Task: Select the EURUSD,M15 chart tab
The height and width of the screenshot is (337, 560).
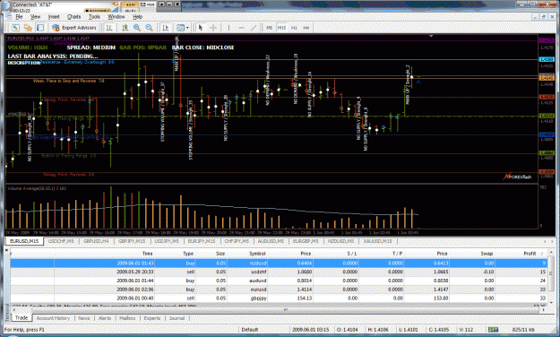Action: pyautogui.click(x=24, y=241)
